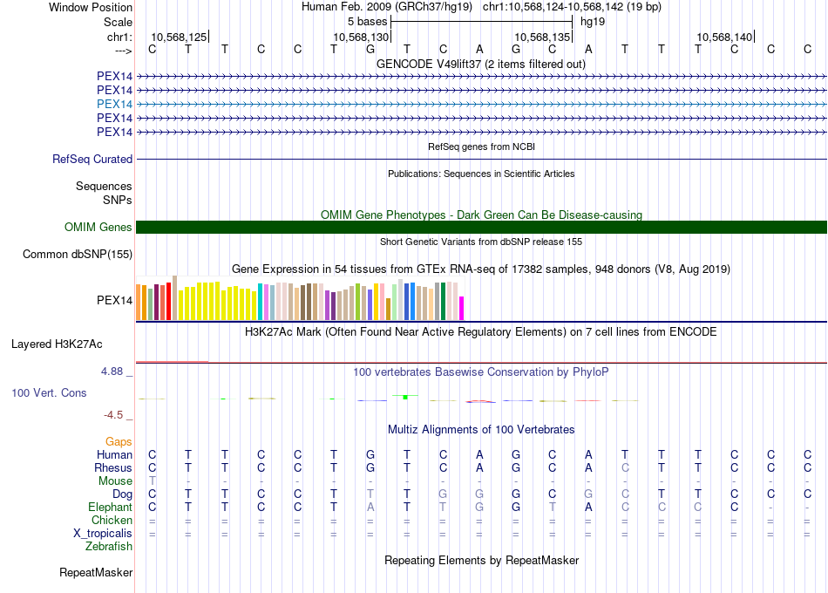Select the OMIM Genes track label
Image resolution: width=828 pixels, height=593 pixels.
[x=98, y=228]
